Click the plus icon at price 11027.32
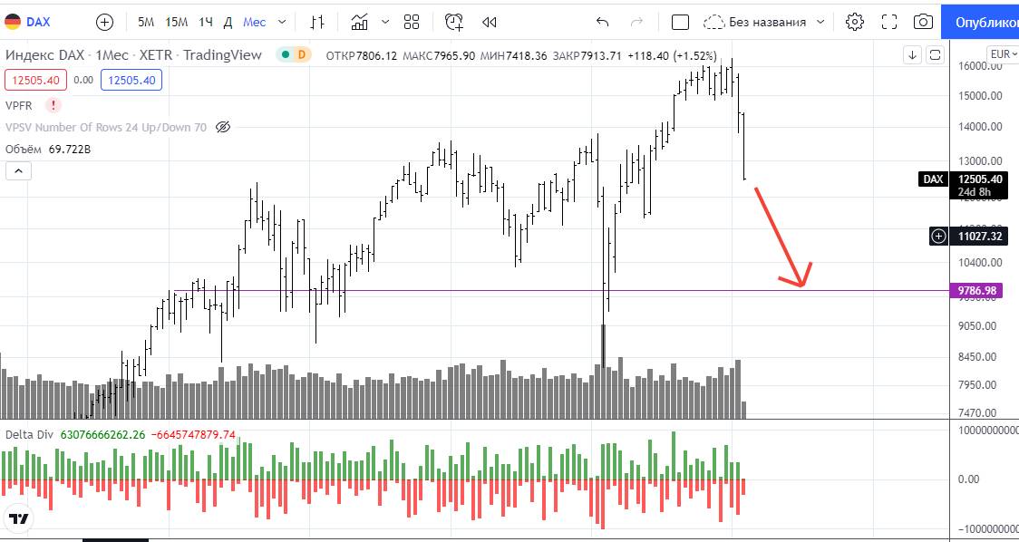The width and height of the screenshot is (1019, 542). [x=938, y=236]
